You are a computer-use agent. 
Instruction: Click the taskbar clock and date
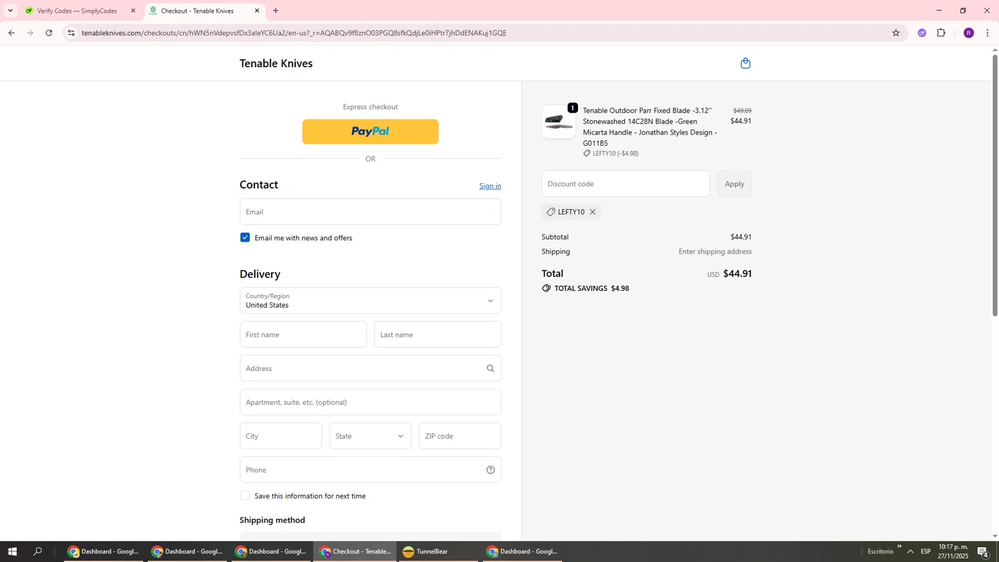(x=953, y=551)
